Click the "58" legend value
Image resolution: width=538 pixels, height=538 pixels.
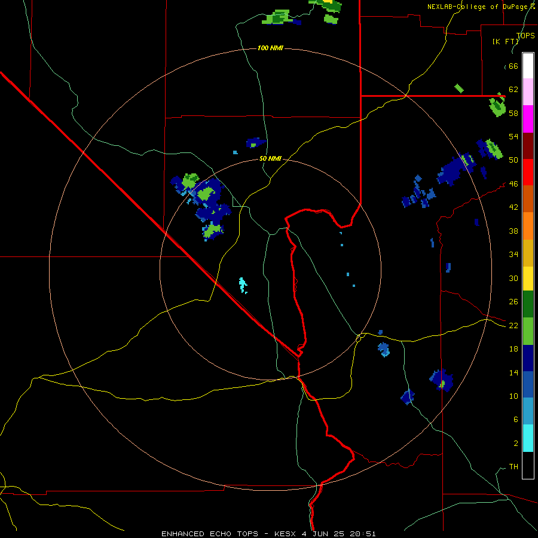pos(513,113)
